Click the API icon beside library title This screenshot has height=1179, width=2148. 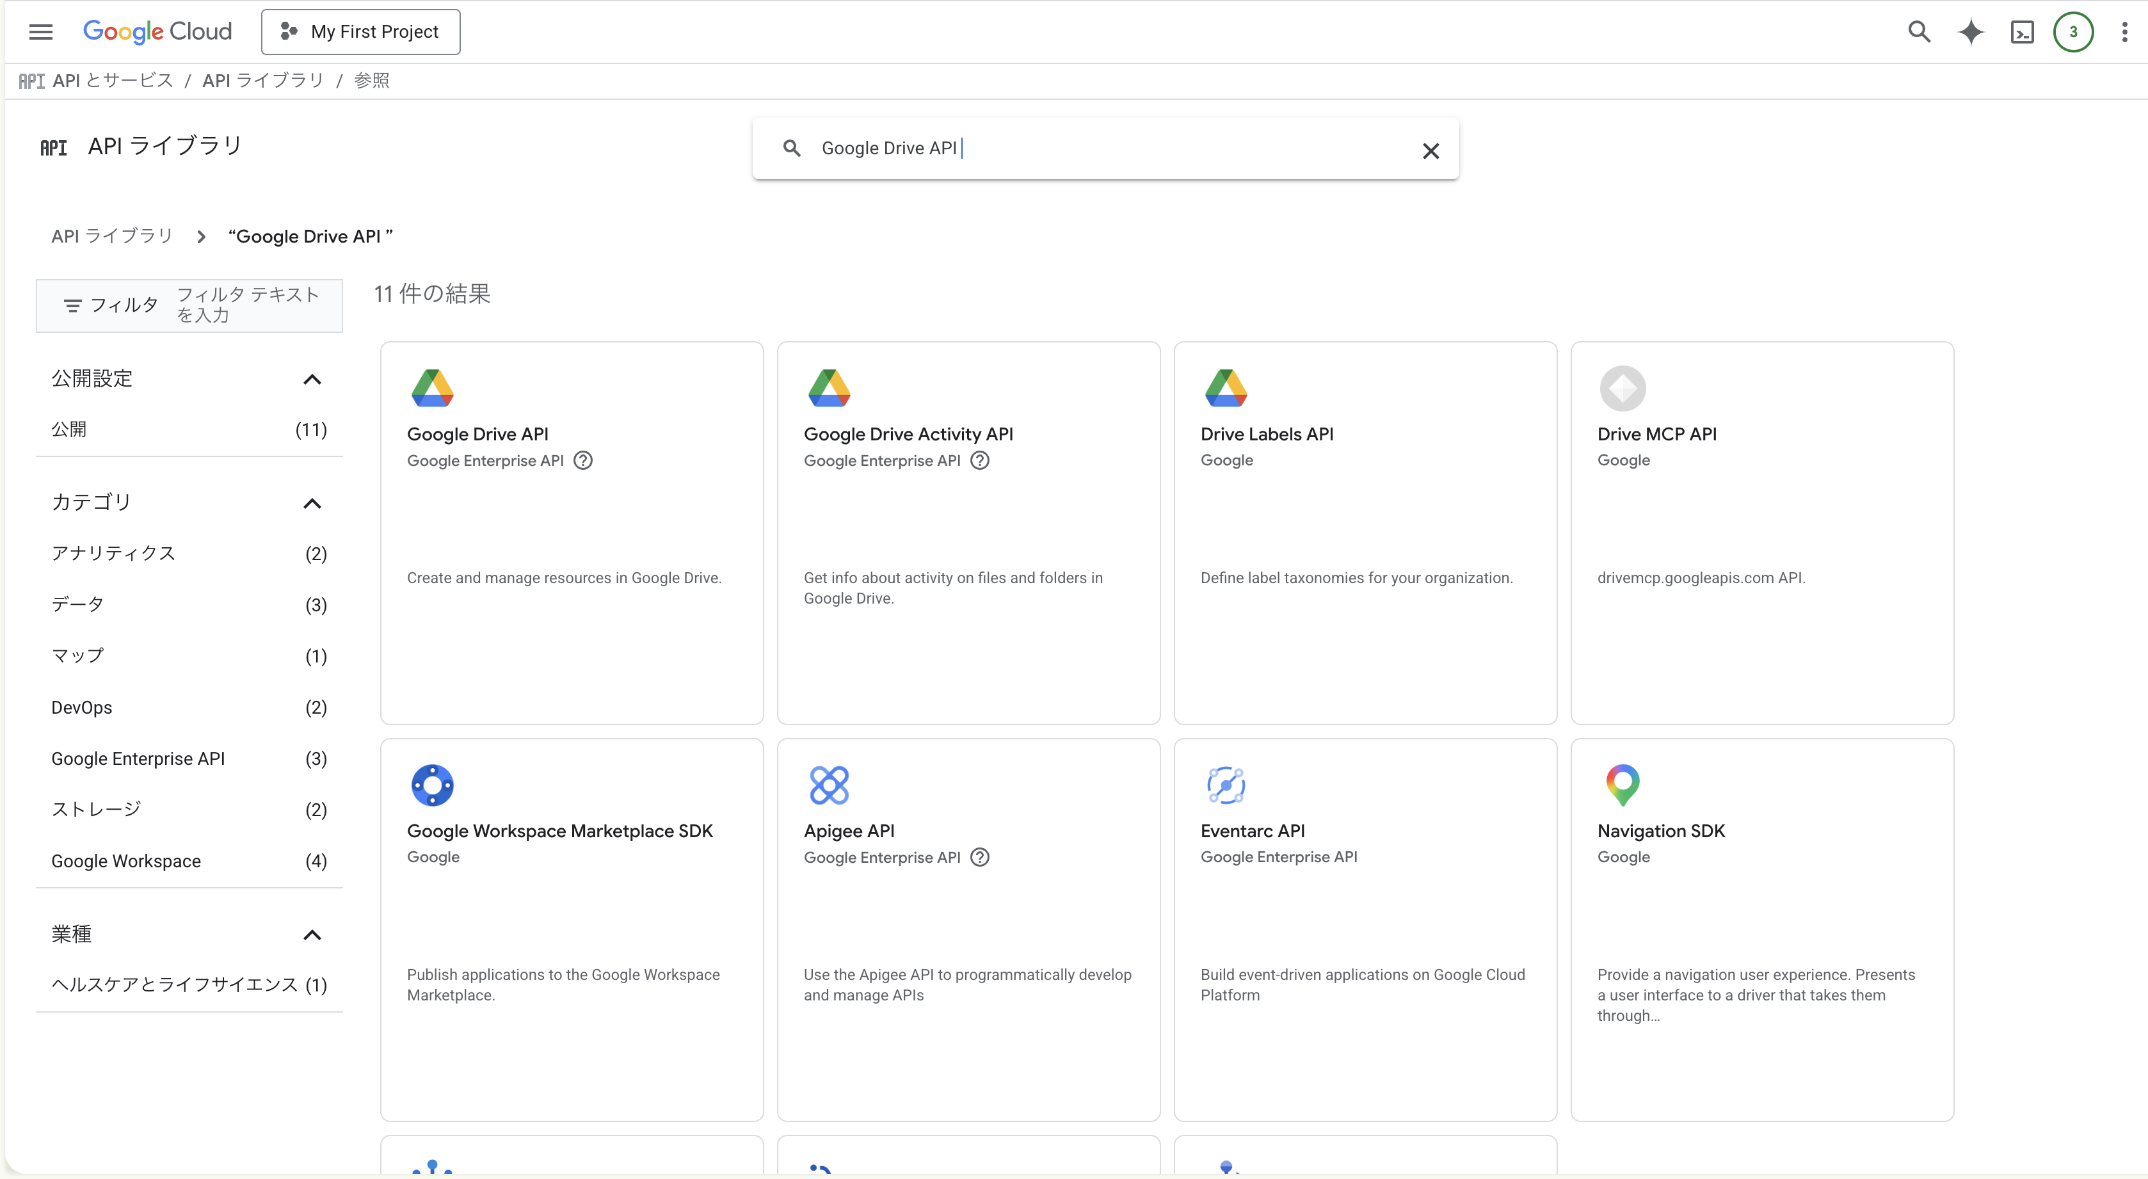coord(53,148)
